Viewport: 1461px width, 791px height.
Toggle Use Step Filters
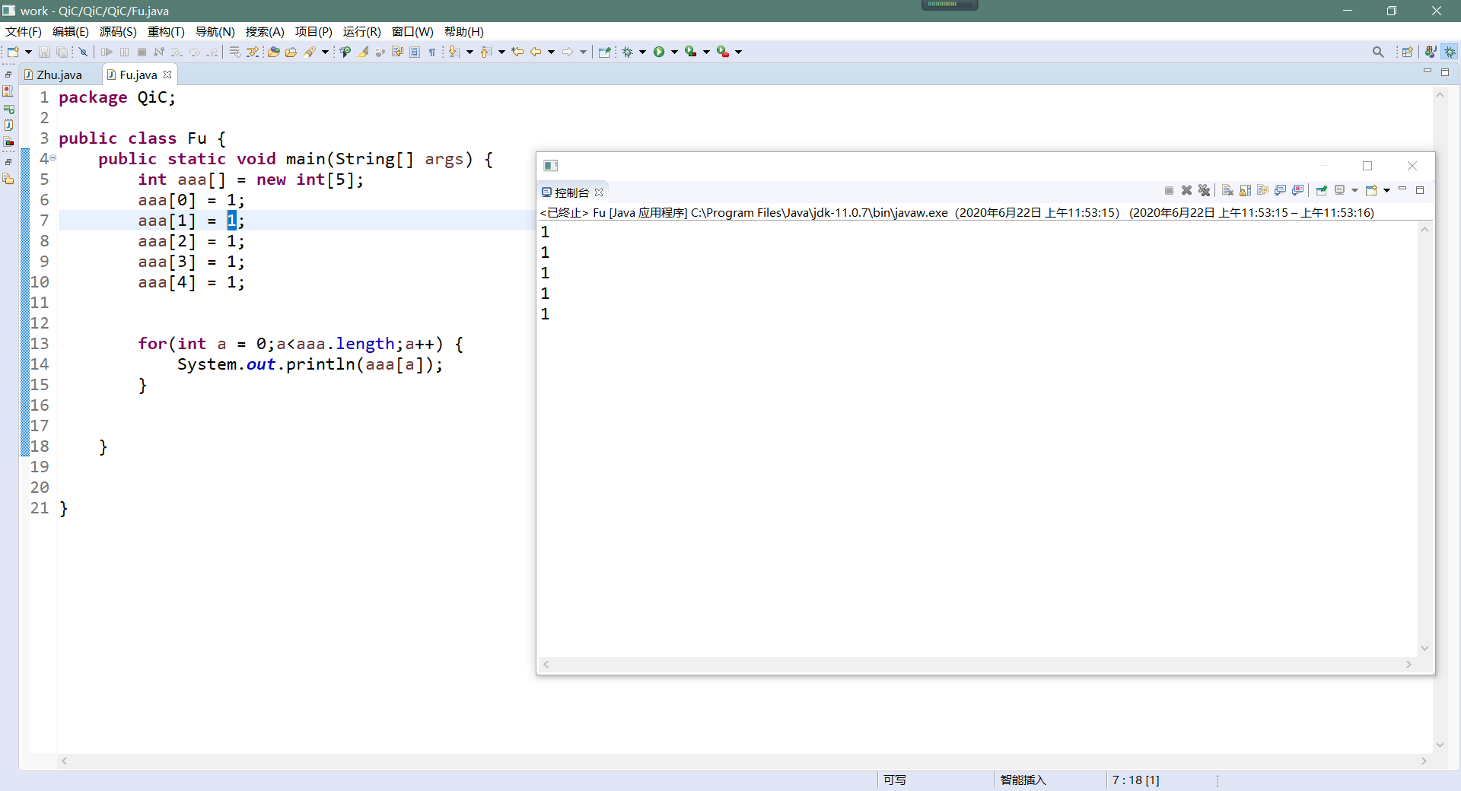pos(253,52)
